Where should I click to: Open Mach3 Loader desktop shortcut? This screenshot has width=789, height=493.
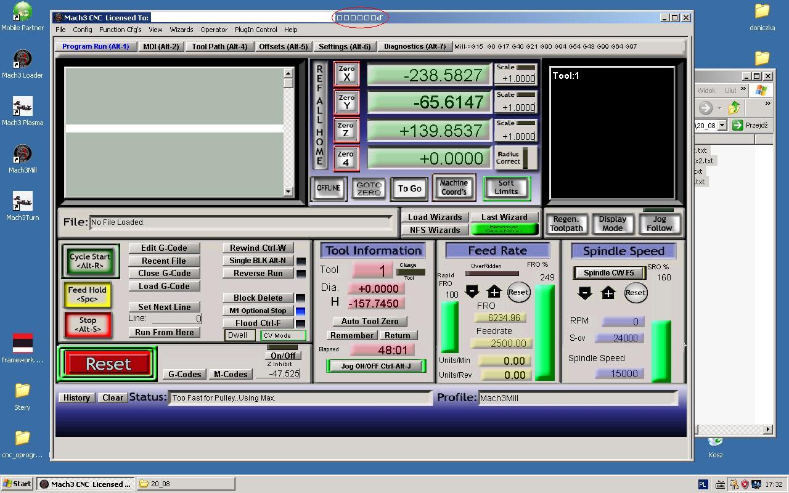(22, 63)
